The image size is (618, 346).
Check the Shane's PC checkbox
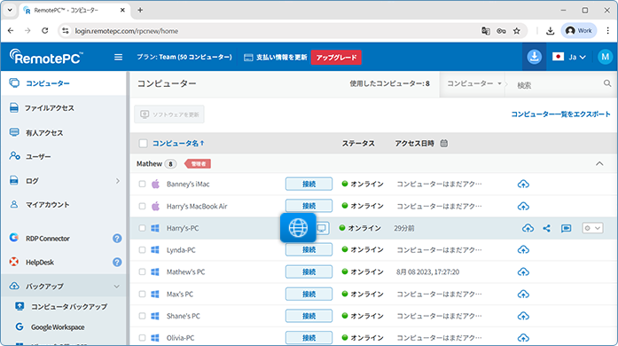(142, 316)
